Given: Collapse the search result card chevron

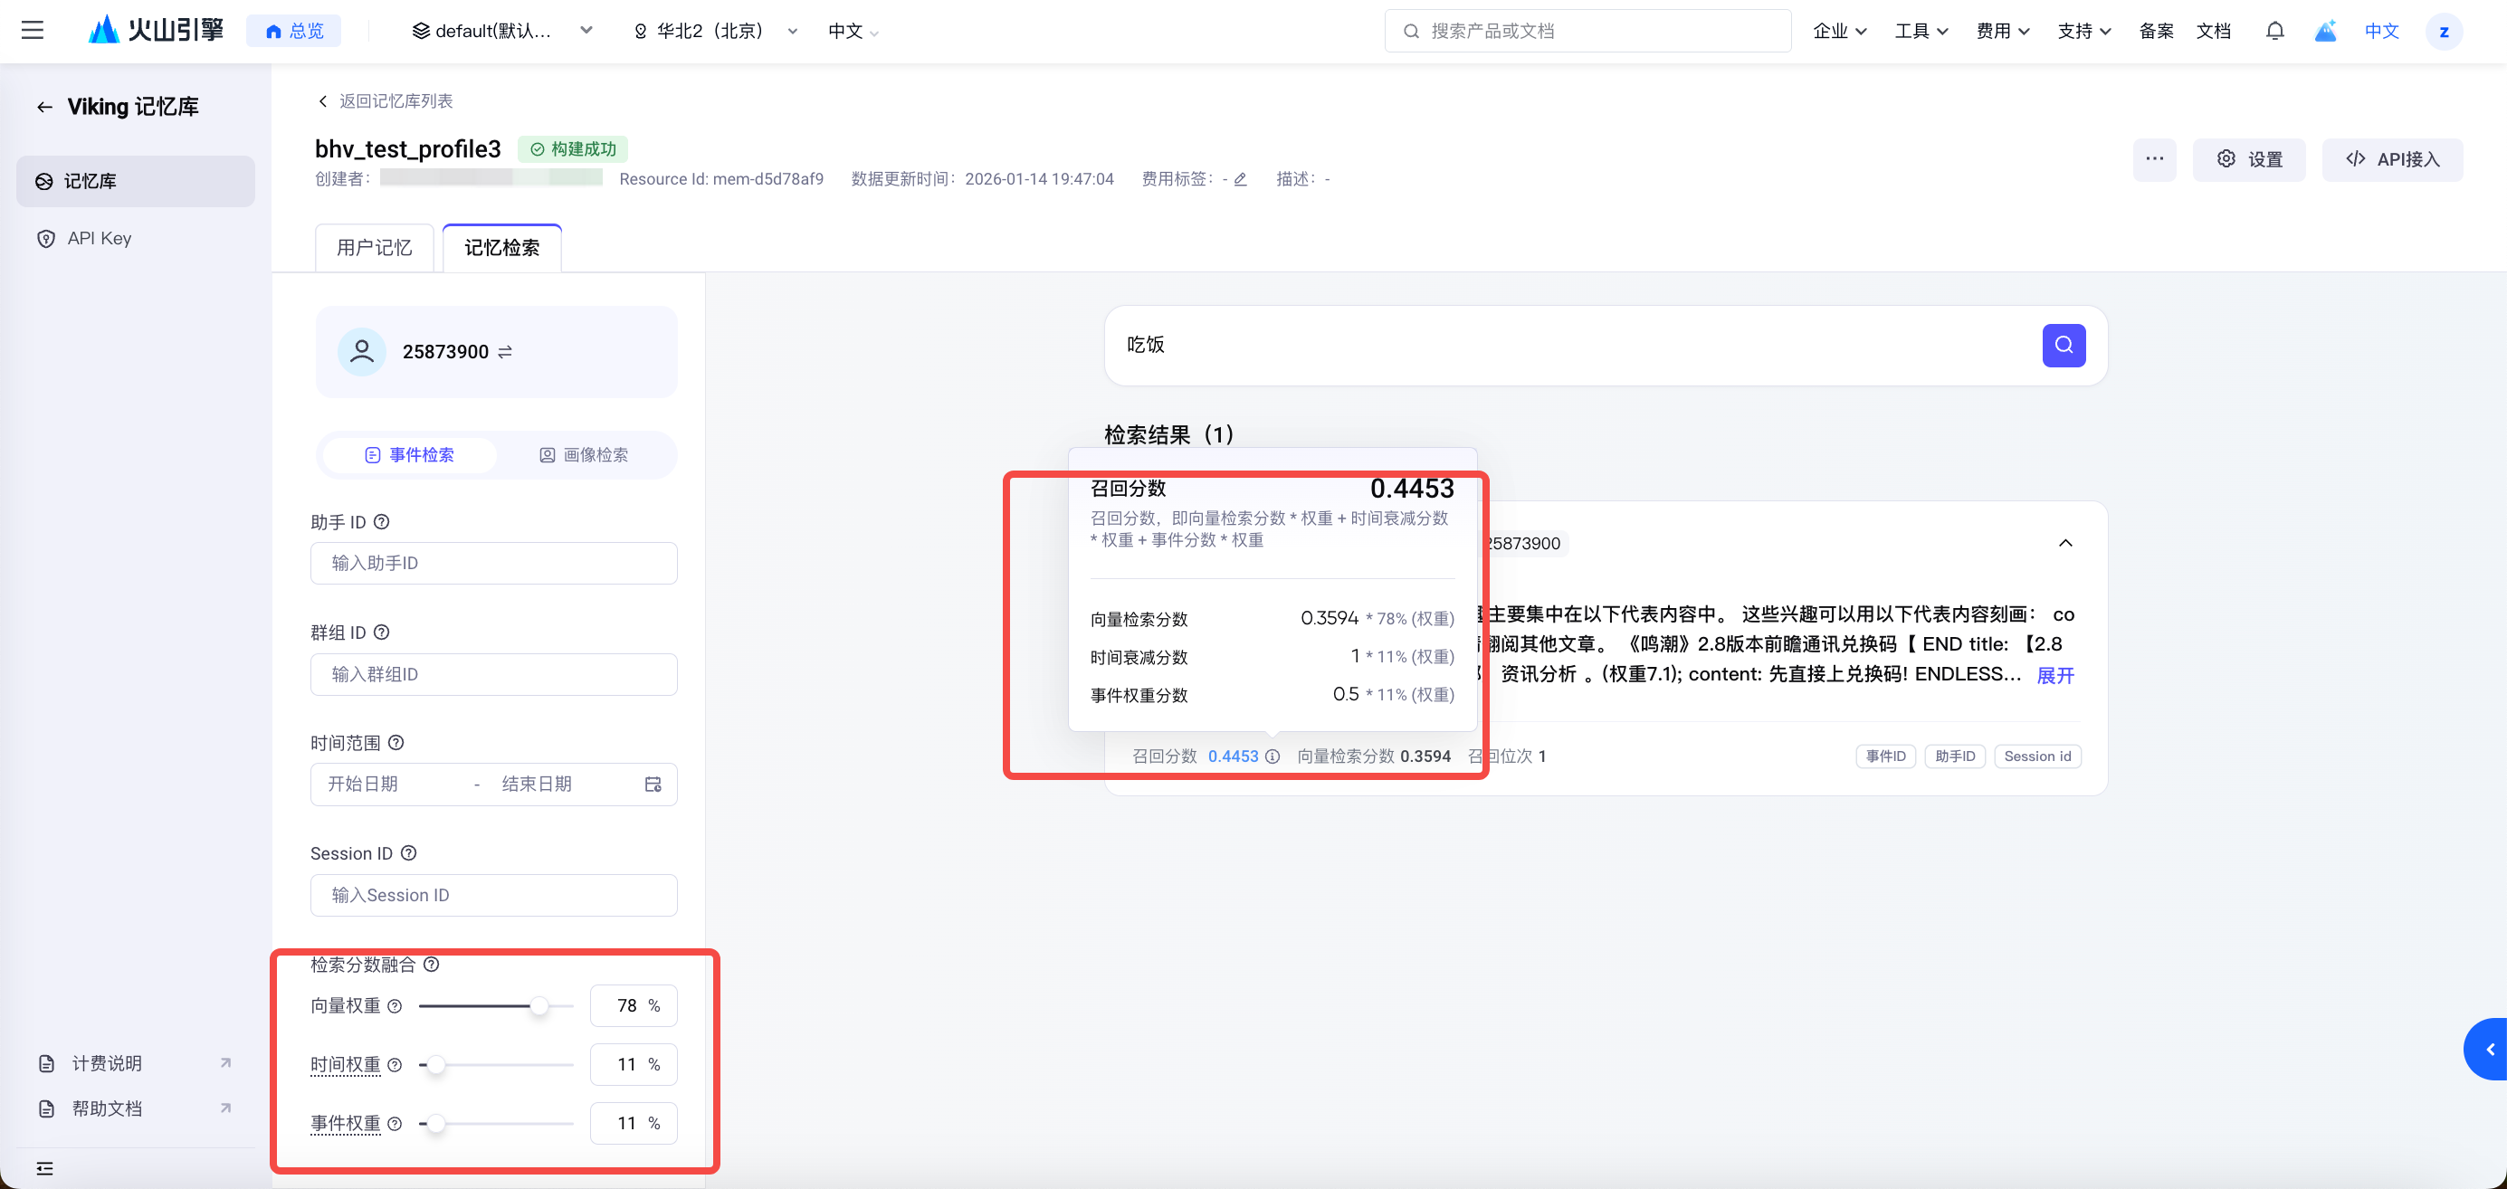Looking at the screenshot, I should pyautogui.click(x=2065, y=543).
